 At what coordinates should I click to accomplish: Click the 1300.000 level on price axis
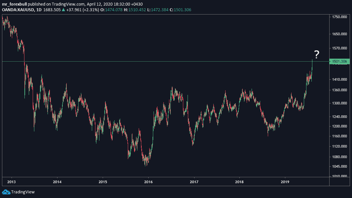pyautogui.click(x=340, y=103)
